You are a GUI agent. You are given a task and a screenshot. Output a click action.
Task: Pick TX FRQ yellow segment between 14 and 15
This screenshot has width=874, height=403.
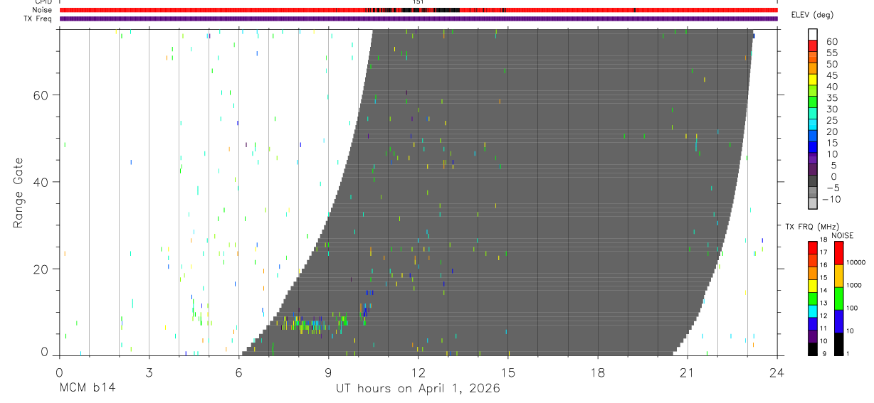pos(813,286)
